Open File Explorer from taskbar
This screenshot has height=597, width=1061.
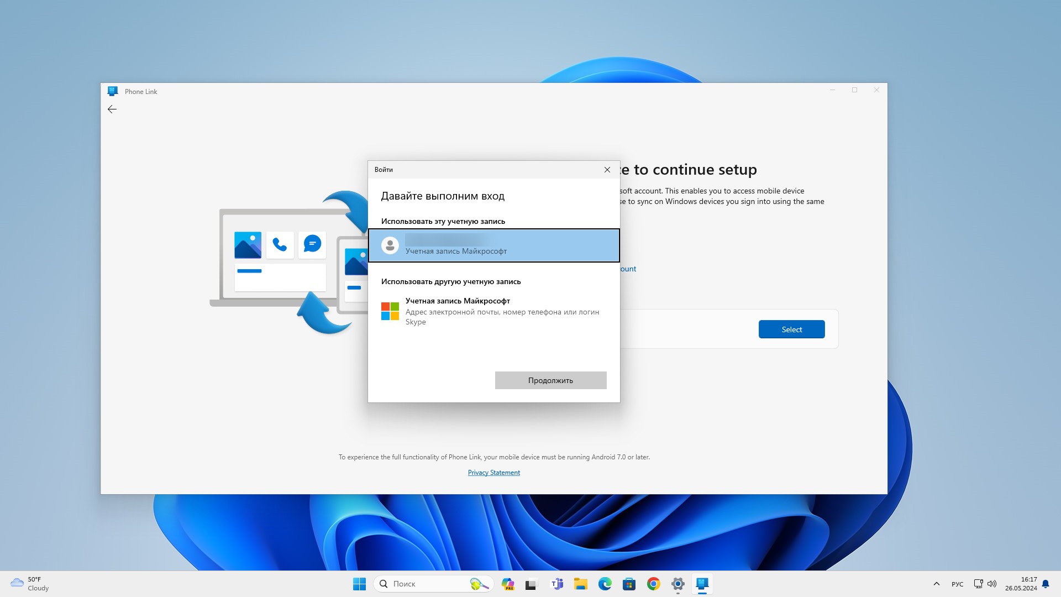(x=581, y=583)
